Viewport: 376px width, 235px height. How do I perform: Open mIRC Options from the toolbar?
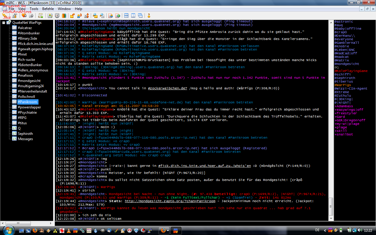(14, 16)
